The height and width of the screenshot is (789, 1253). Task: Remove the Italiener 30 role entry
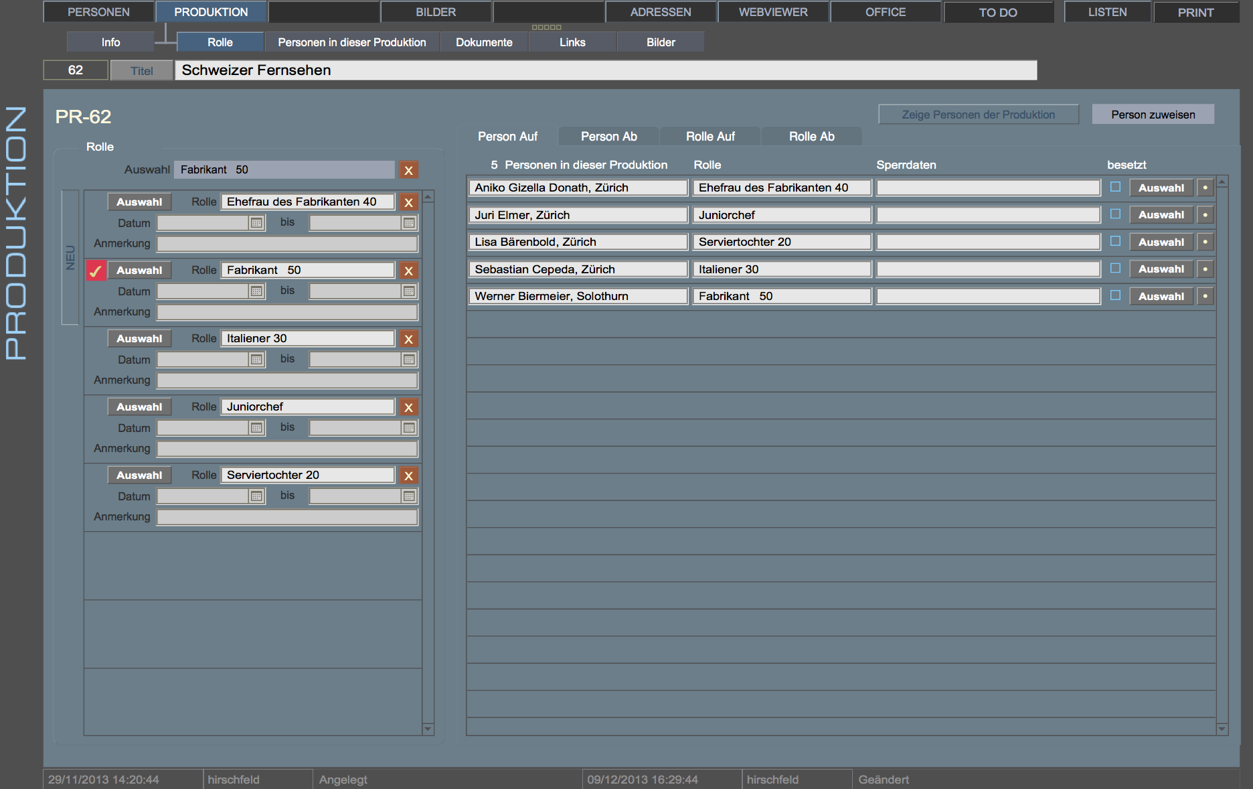pos(408,339)
